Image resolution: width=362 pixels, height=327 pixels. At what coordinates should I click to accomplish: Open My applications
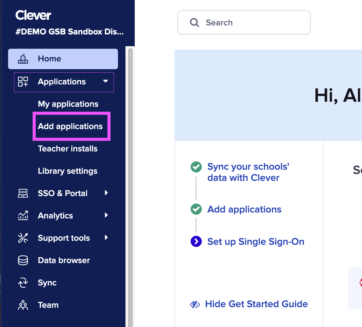(x=68, y=104)
